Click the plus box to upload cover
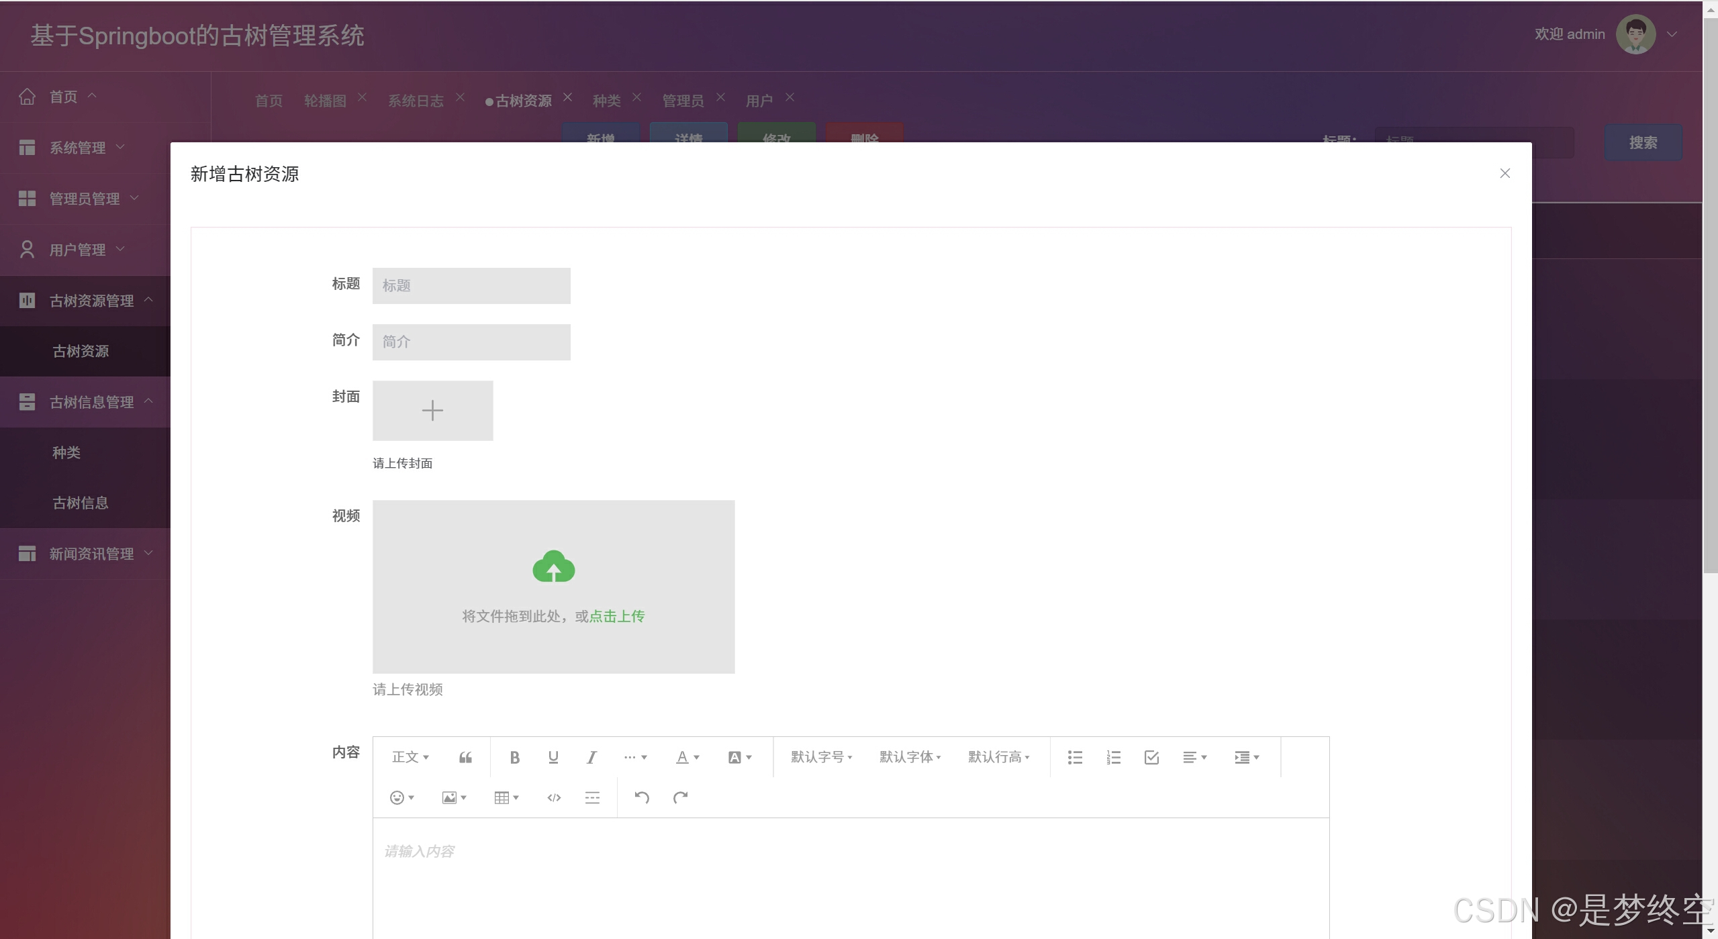1718x939 pixels. click(x=432, y=410)
